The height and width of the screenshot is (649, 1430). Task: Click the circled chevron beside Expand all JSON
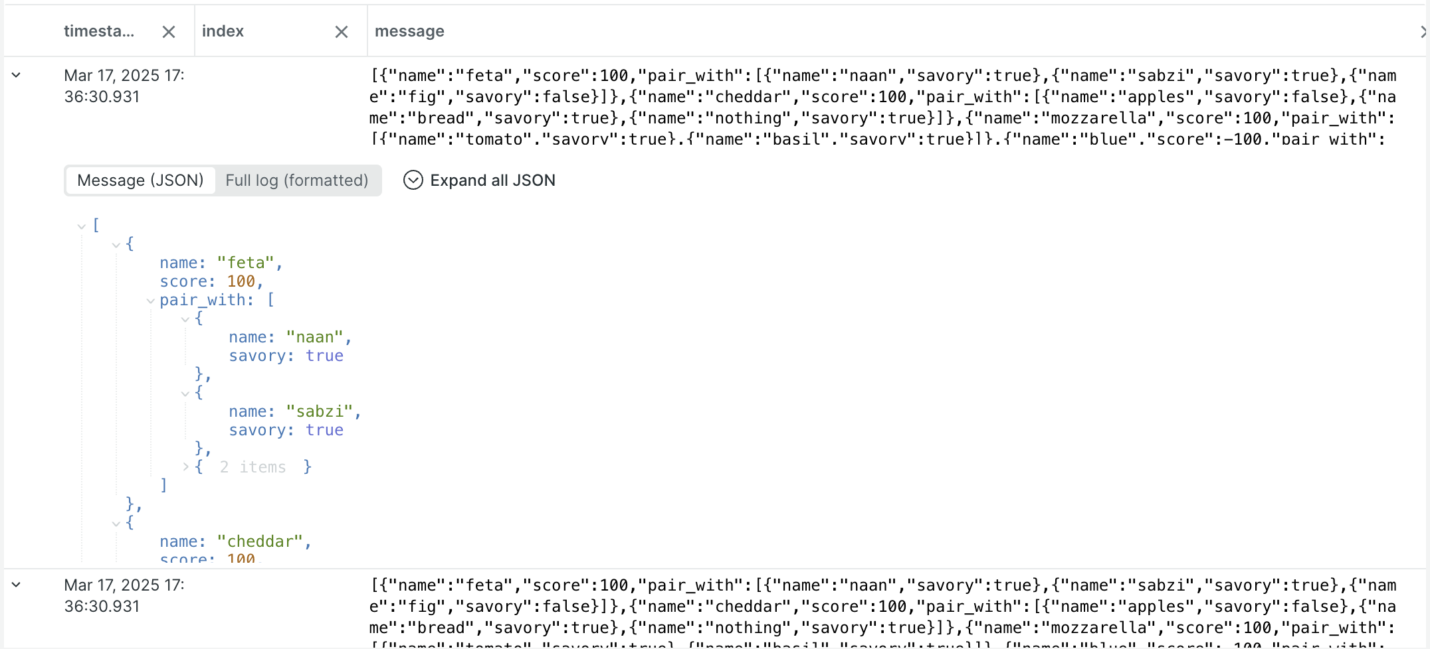[x=413, y=180]
